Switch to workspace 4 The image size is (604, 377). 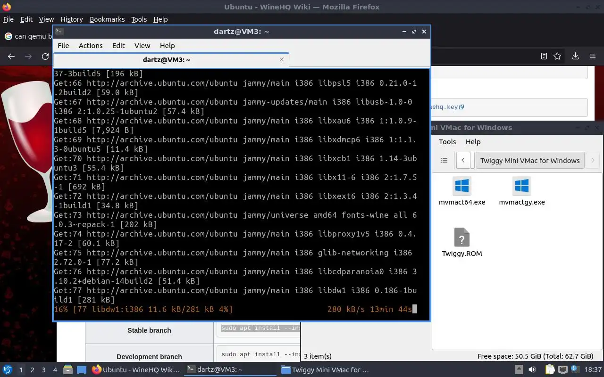pyautogui.click(x=55, y=370)
